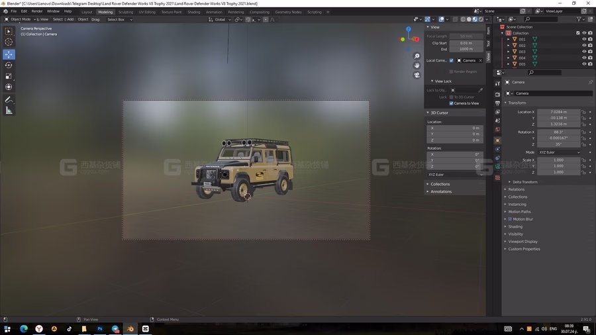Toggle the overlays visibility button
Screen dimensions: 596x335
pyautogui.click(x=441, y=19)
